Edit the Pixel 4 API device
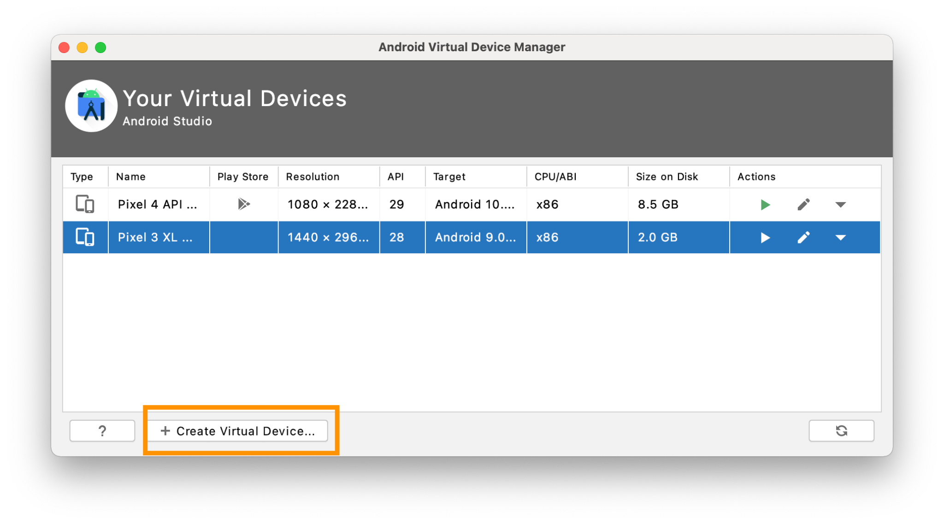 (x=803, y=204)
